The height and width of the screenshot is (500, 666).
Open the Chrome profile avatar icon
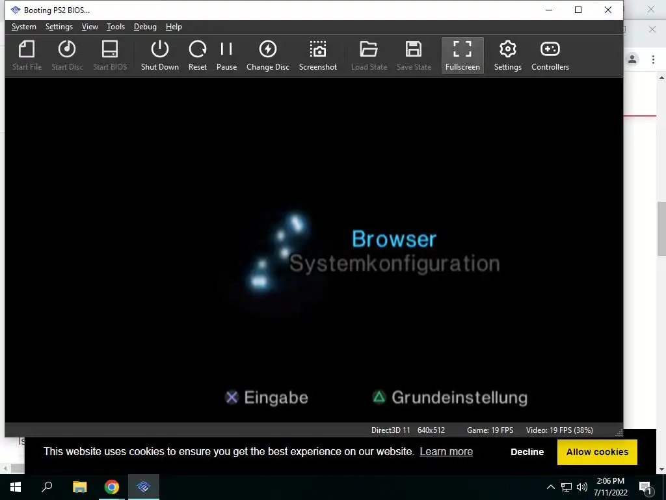click(x=632, y=59)
